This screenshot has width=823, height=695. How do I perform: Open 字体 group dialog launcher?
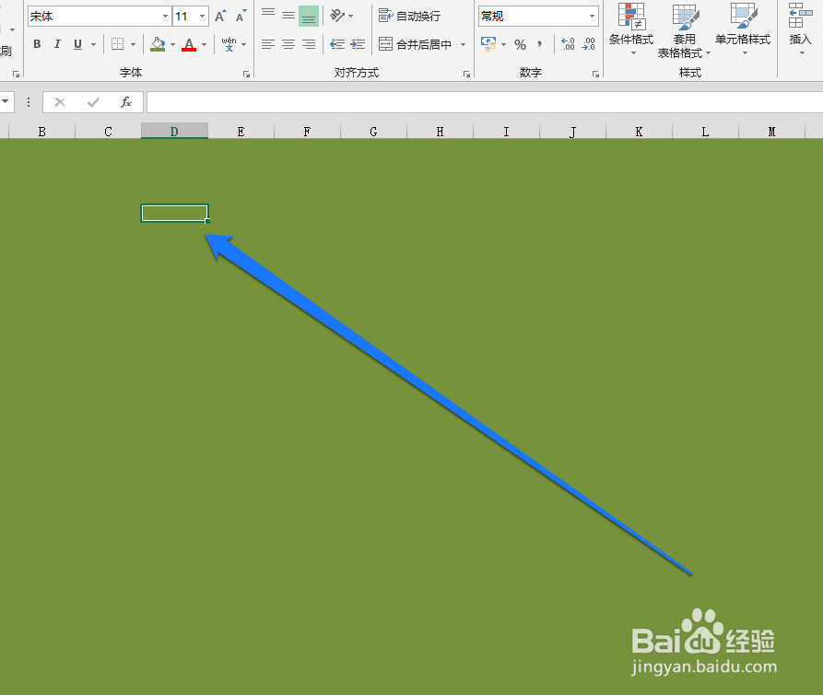246,74
